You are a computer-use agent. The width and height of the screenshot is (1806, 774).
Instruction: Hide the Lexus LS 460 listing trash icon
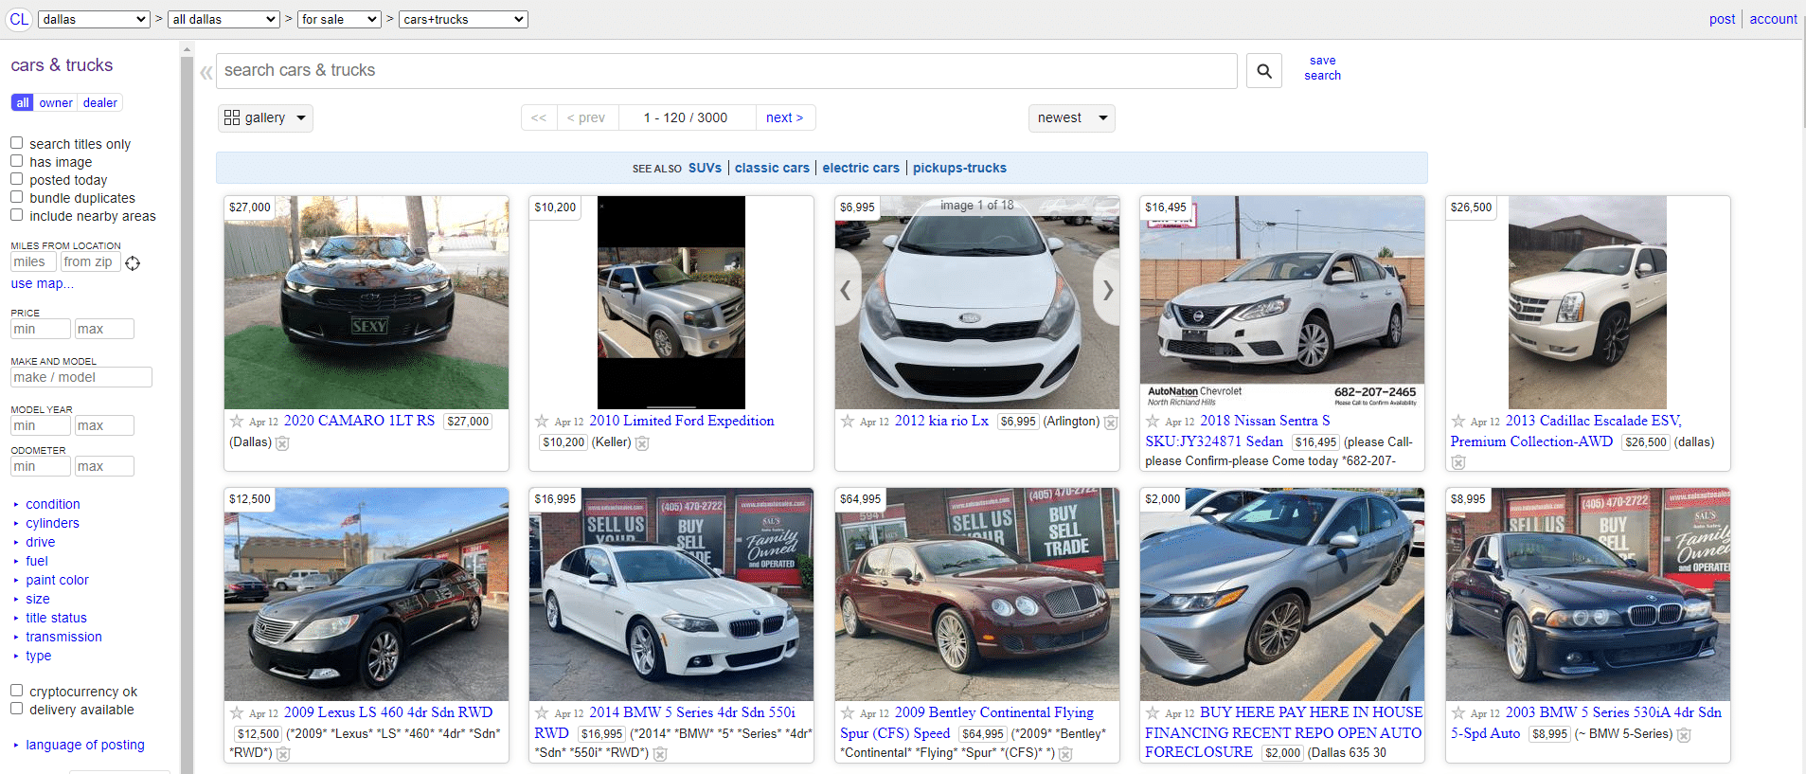(283, 754)
